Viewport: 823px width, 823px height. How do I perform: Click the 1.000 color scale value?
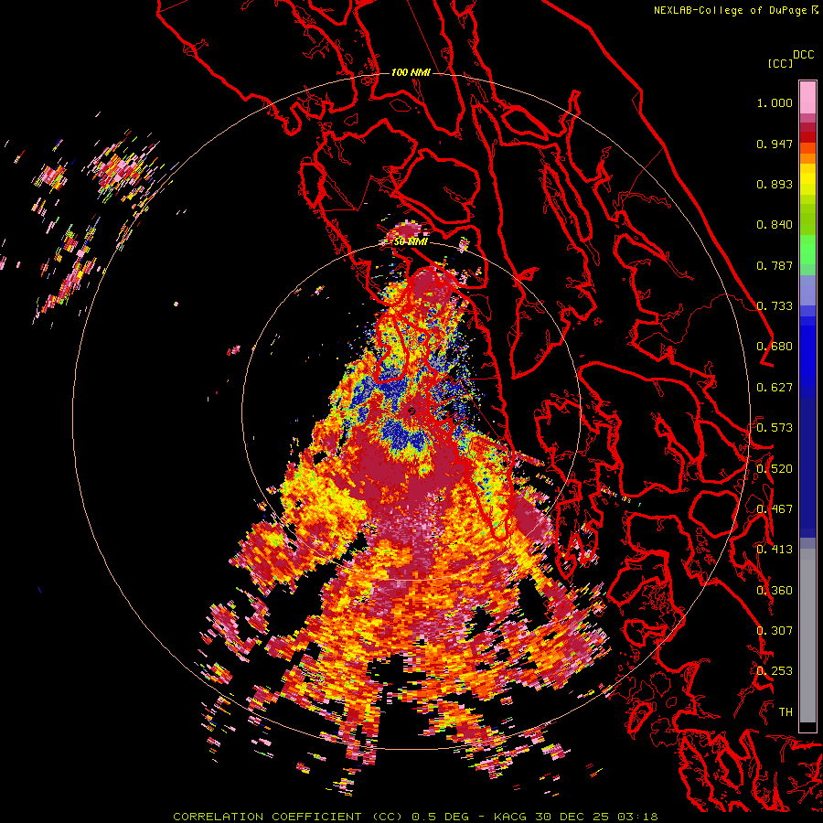click(775, 102)
